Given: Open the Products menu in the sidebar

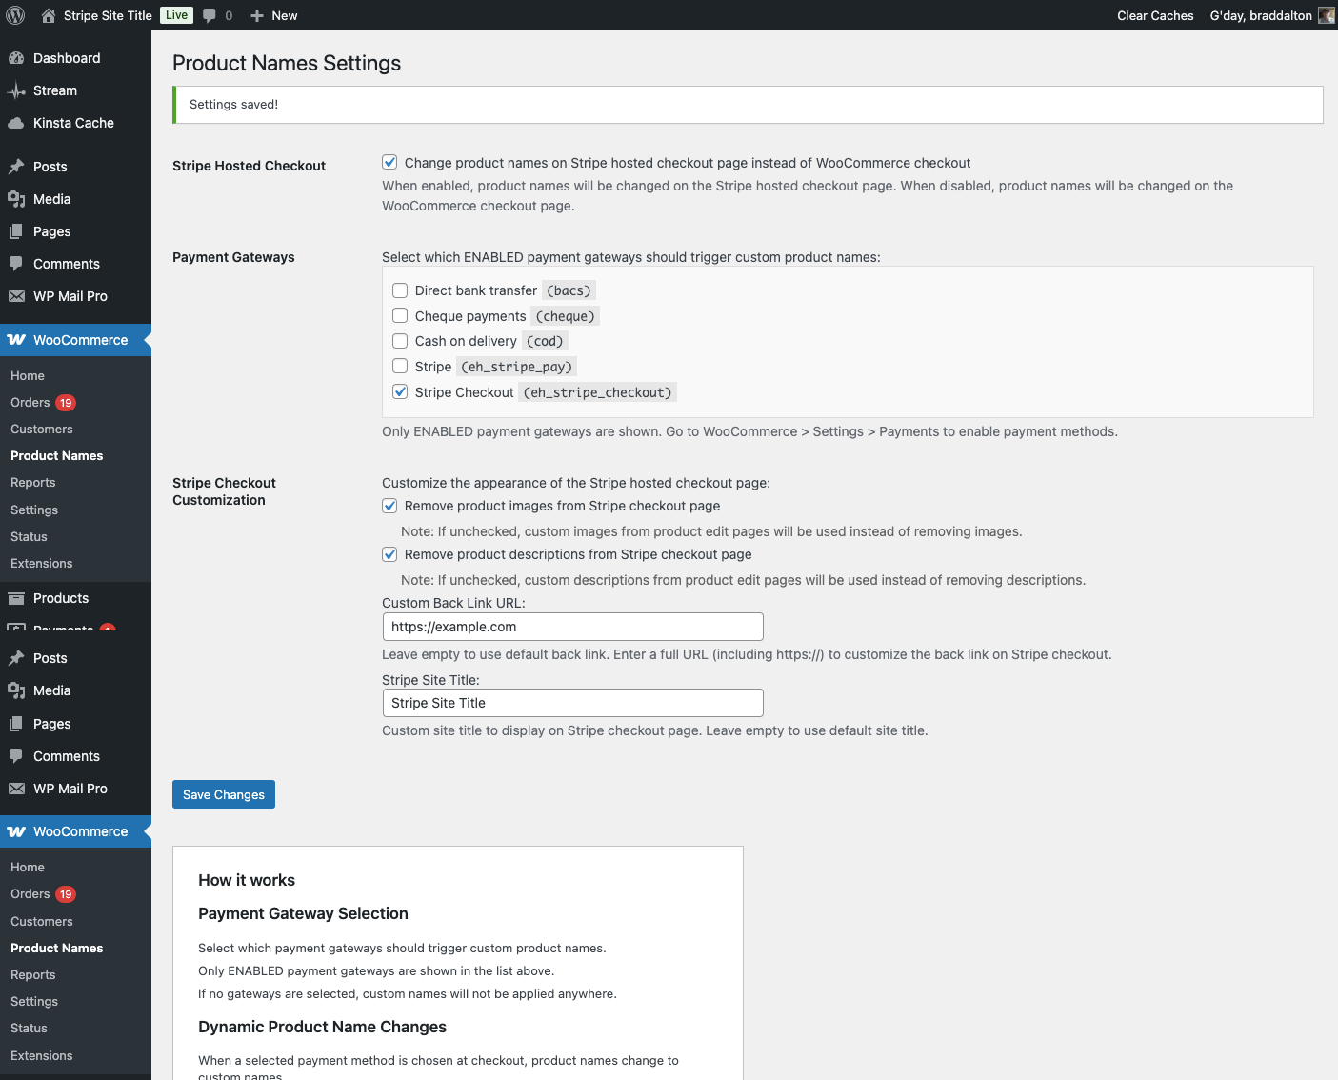Looking at the screenshot, I should (61, 598).
